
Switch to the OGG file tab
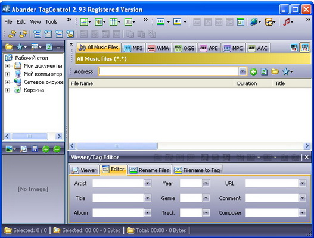pos(185,48)
